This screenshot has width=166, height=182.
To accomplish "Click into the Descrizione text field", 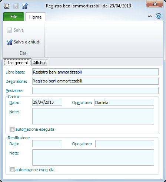I will pos(95,81).
